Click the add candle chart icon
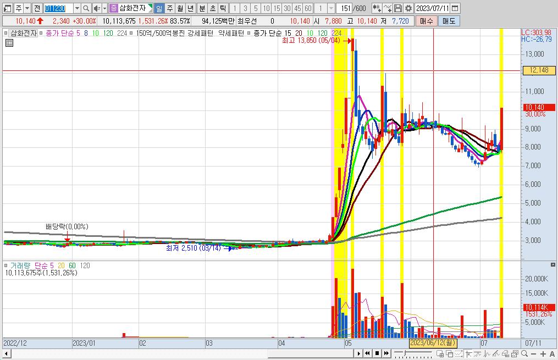The image size is (558, 360). tap(377, 8)
